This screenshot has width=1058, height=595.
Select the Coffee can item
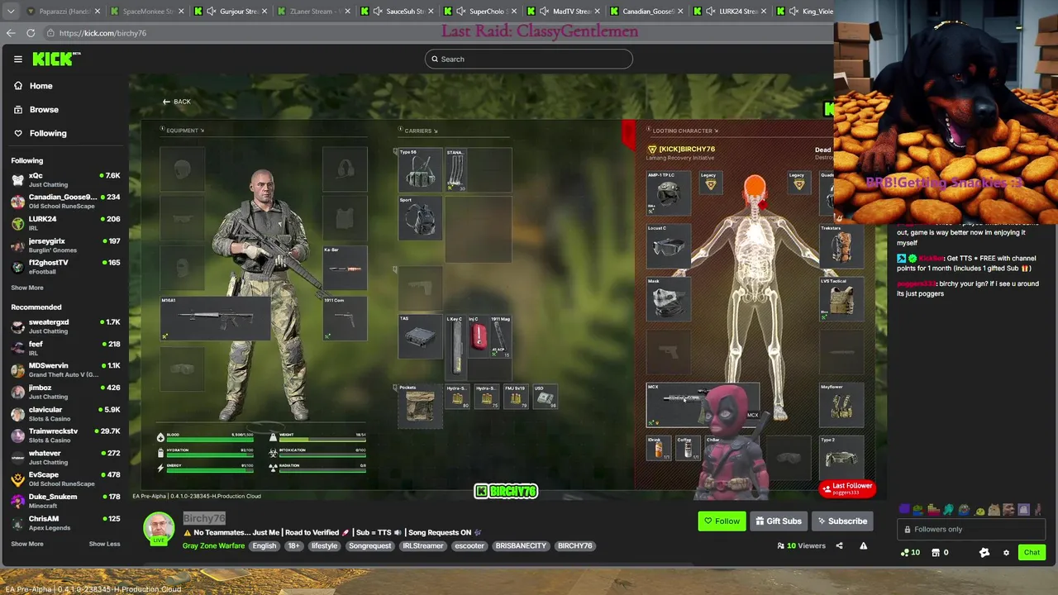(x=686, y=449)
